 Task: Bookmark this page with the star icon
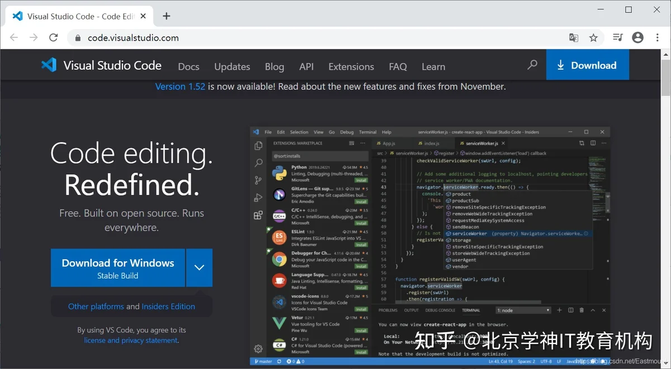click(593, 37)
